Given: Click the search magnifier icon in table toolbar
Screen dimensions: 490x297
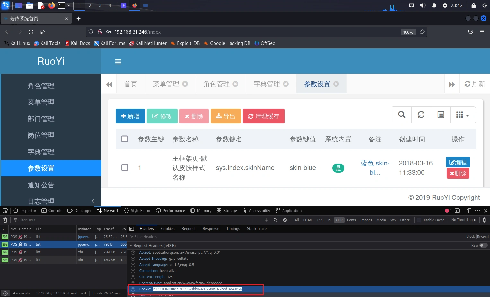Looking at the screenshot, I should tap(401, 115).
